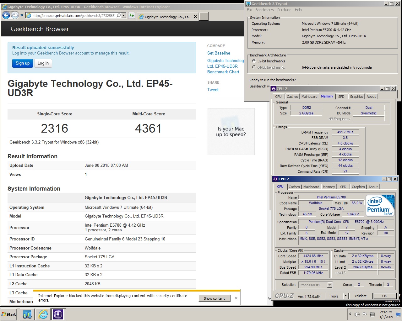The width and height of the screenshot is (402, 321).
Task: Open the Purchase menu in Geekbench
Action: point(284,10)
